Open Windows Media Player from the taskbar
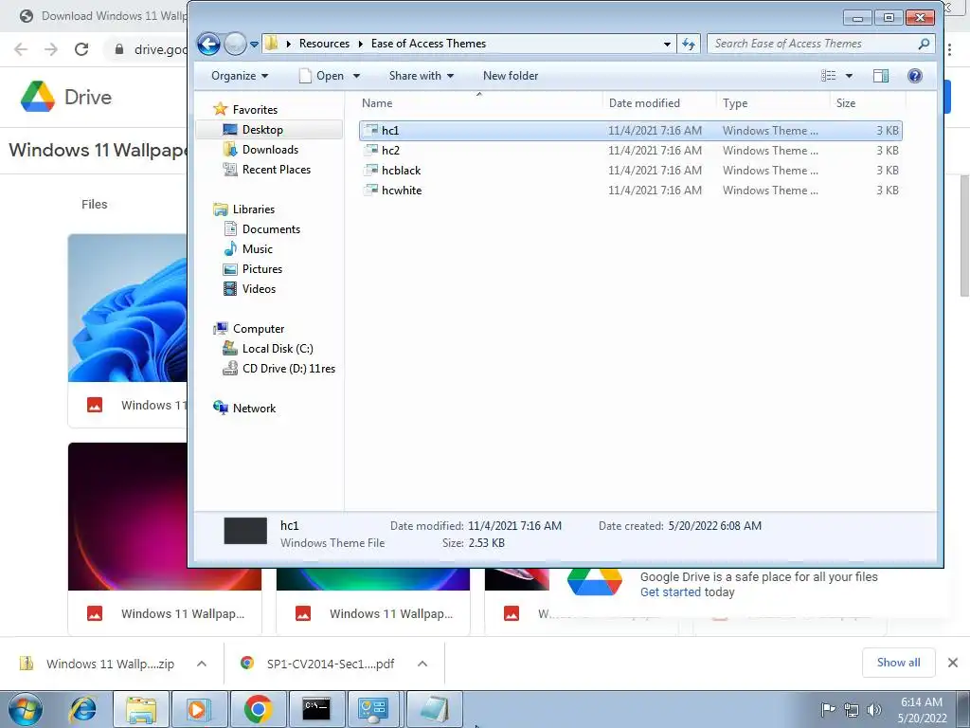The width and height of the screenshot is (970, 728). tap(199, 709)
